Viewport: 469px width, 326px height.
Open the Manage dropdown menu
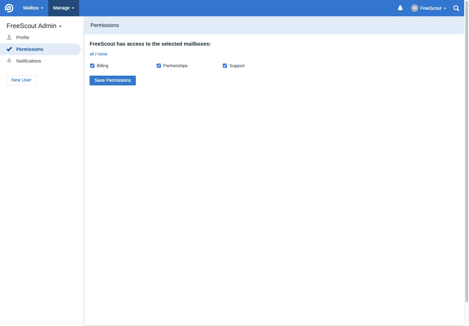64,8
